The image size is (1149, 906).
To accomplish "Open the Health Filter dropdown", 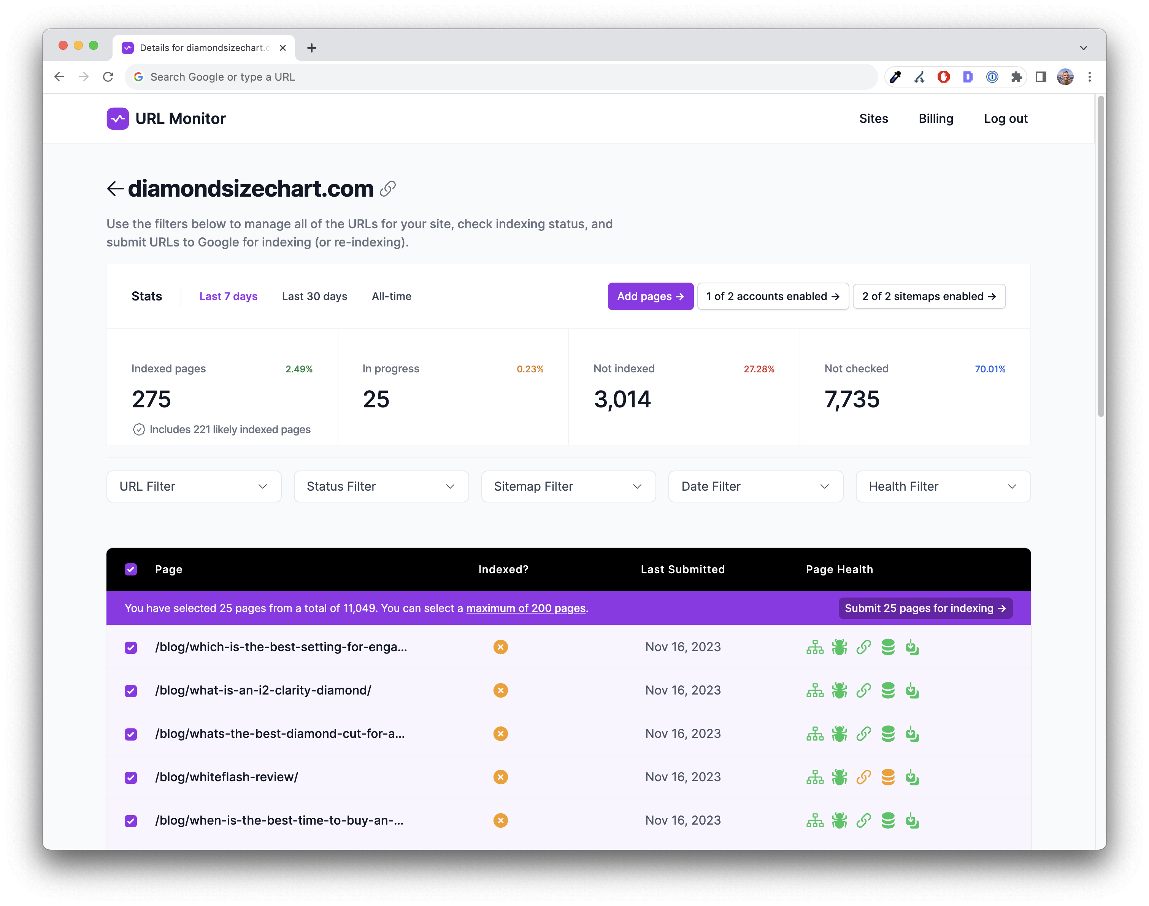I will [x=943, y=486].
